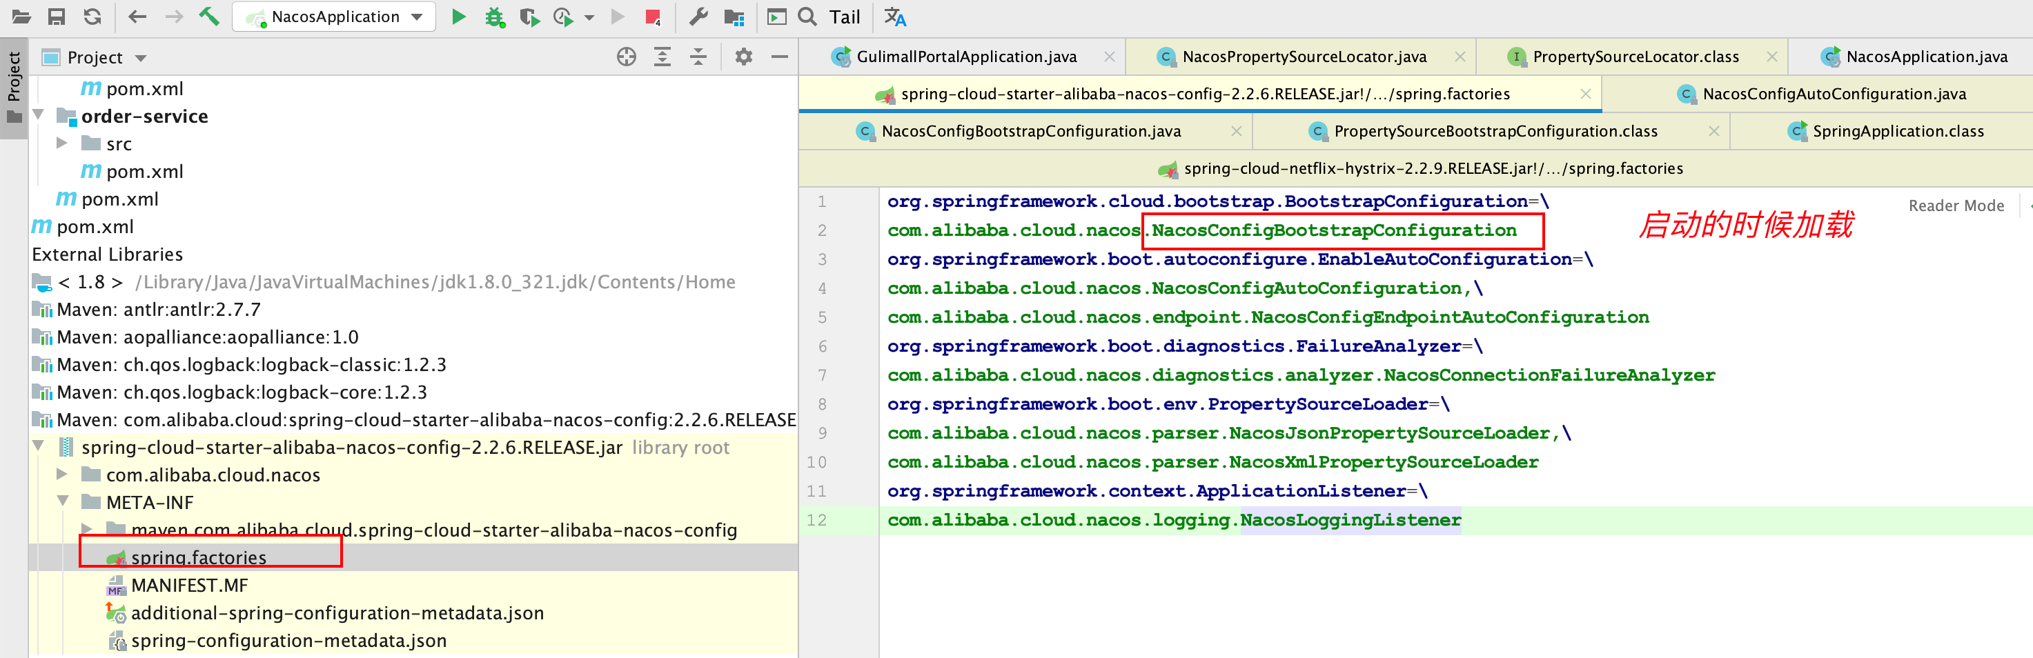Screen dimensions: 2033x658
Task: Open the profiler dropdown arrow
Action: [x=589, y=17]
